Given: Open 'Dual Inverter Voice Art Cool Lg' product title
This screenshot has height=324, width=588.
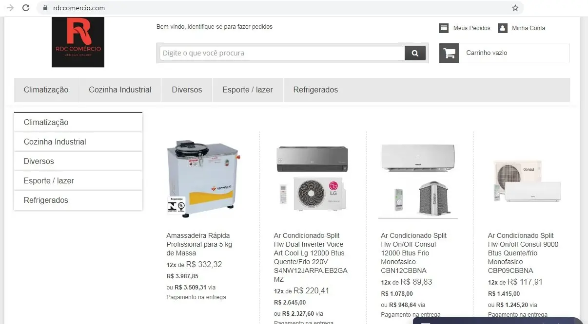Looking at the screenshot, I should (311, 257).
